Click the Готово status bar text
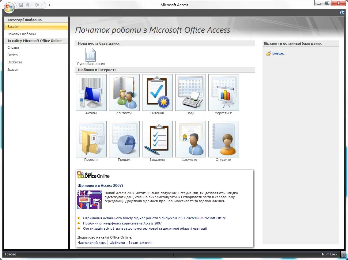The width and height of the screenshot is (348, 260). pyautogui.click(x=10, y=254)
